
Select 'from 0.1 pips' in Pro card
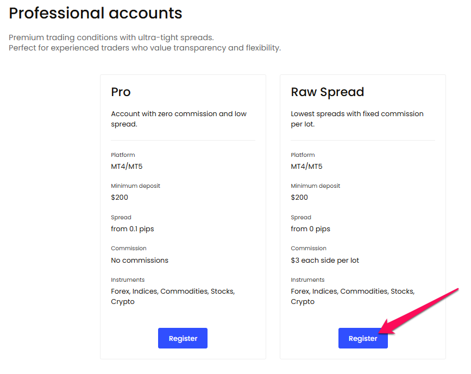(132, 229)
